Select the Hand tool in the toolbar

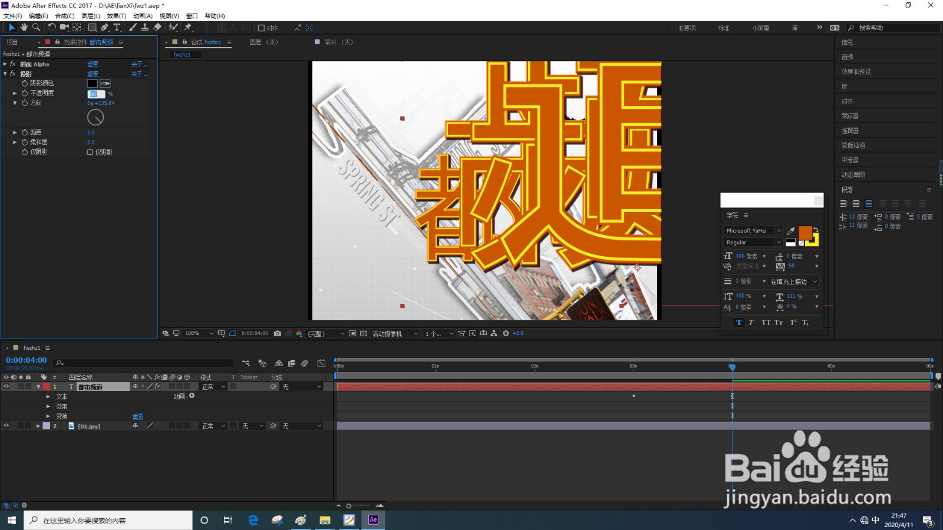(24, 27)
